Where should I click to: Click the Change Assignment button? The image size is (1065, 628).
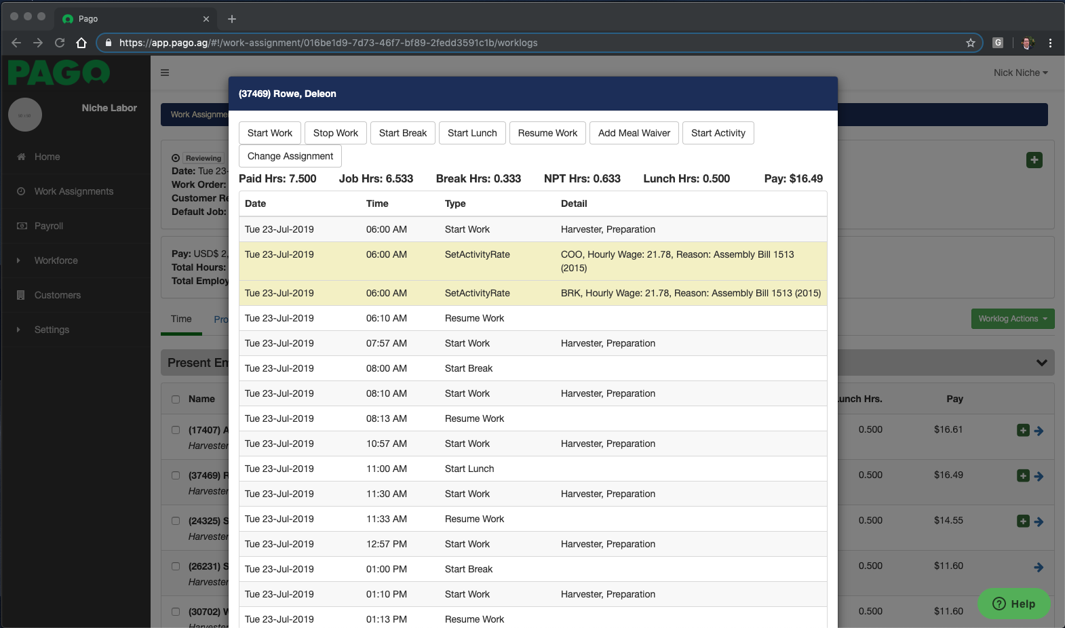coord(290,156)
